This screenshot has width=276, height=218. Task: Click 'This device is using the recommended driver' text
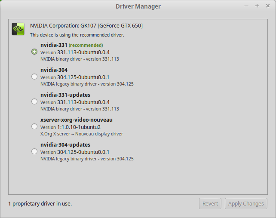coord(77,35)
